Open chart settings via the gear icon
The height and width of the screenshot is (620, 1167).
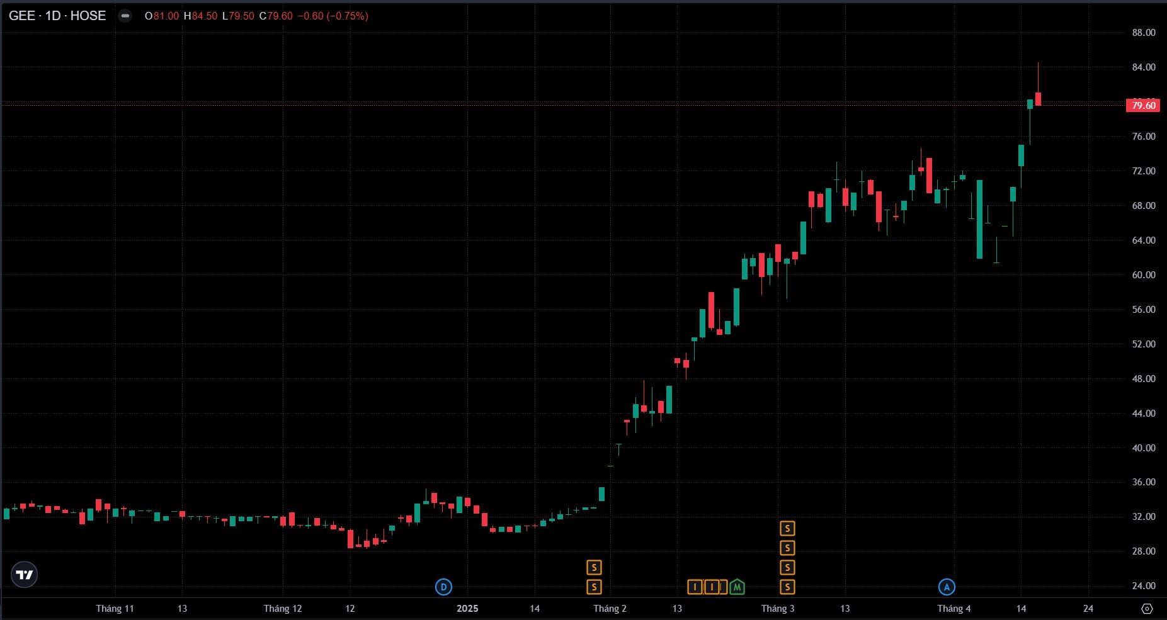tap(1147, 609)
